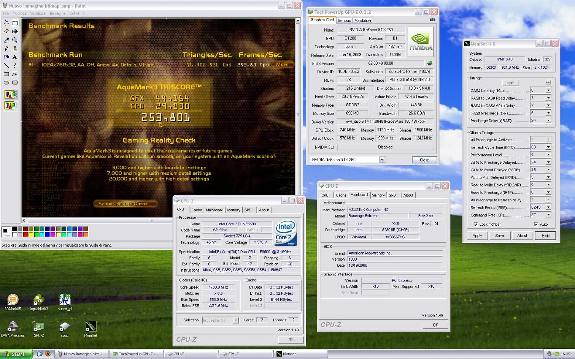Click the spd button in MemSet
This screenshot has width=575, height=359.
point(510,82)
